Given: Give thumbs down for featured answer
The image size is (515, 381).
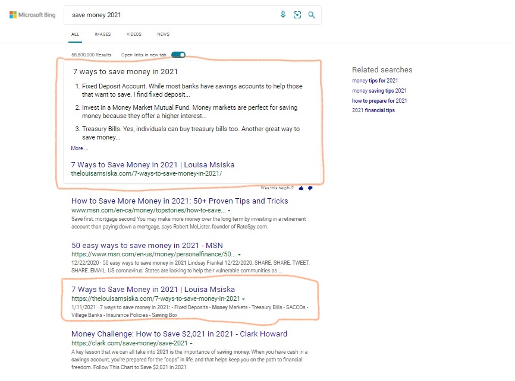Looking at the screenshot, I should point(310,188).
